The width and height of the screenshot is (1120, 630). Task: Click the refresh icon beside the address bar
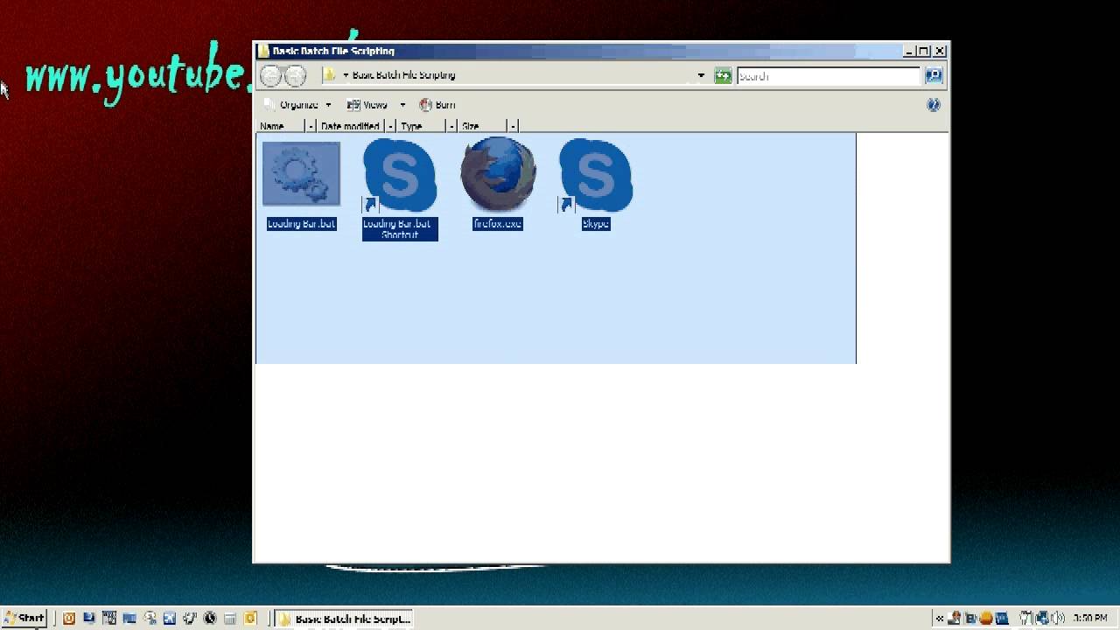[x=723, y=75]
